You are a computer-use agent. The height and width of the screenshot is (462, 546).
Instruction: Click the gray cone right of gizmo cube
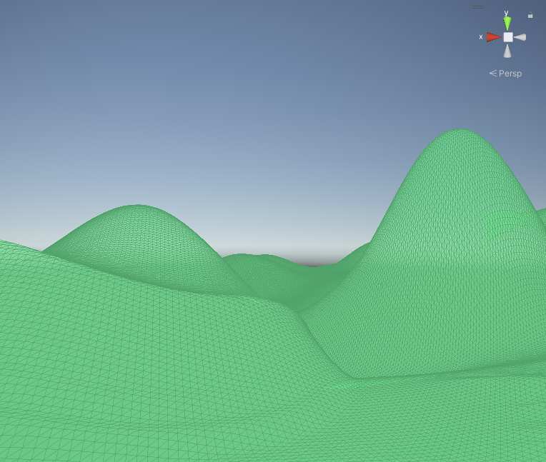[521, 37]
